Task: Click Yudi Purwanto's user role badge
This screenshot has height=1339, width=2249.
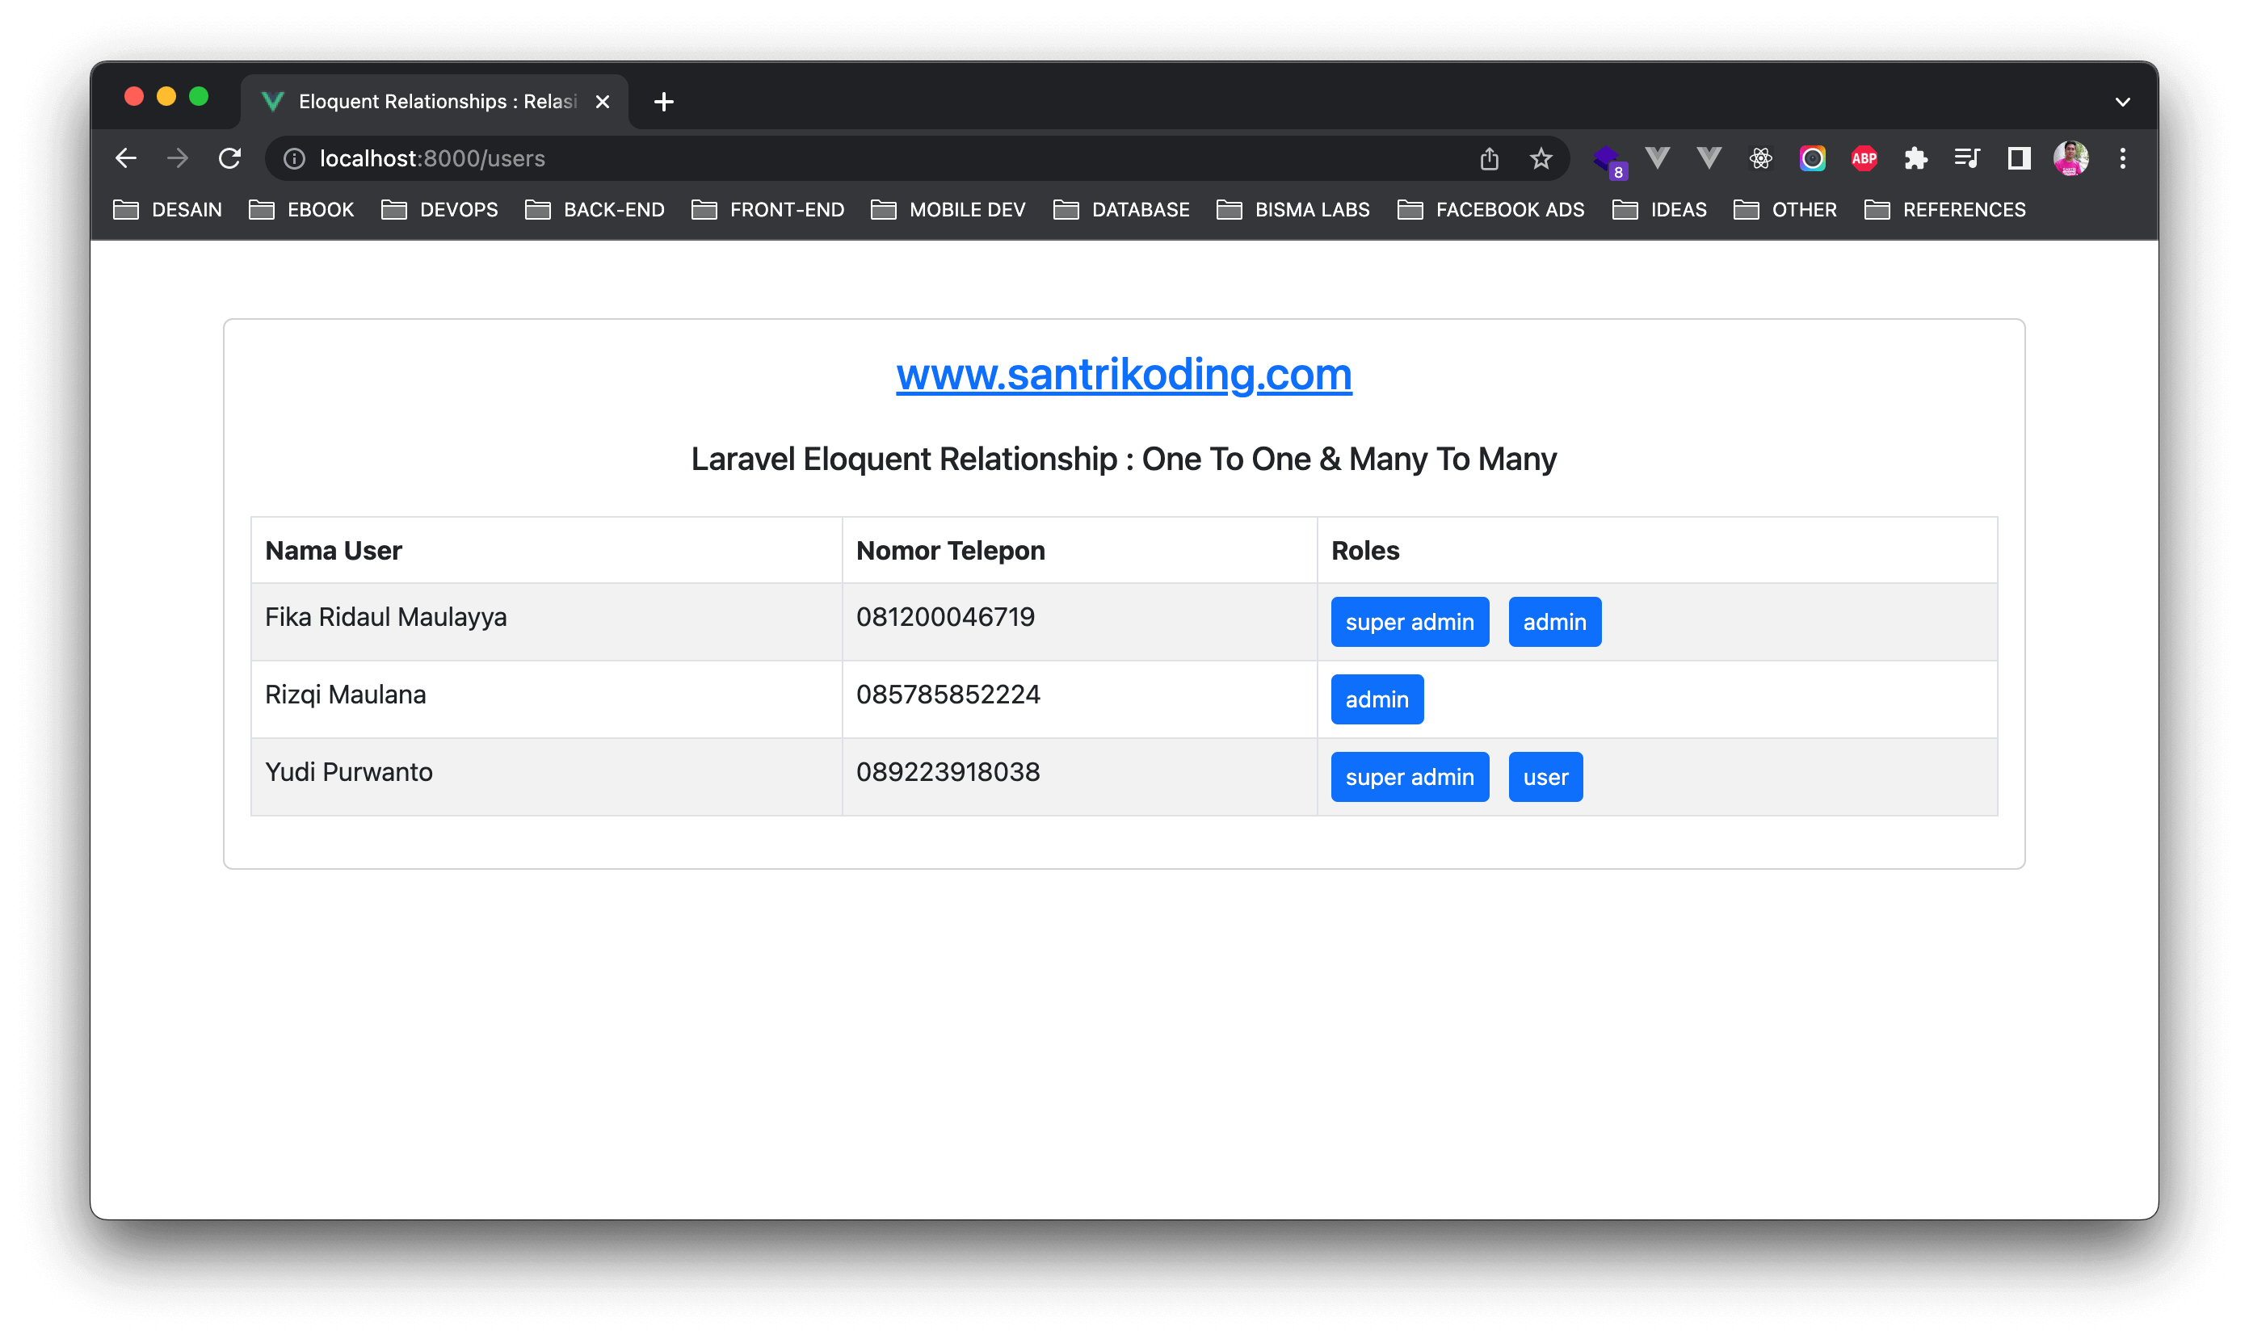Action: click(1545, 777)
